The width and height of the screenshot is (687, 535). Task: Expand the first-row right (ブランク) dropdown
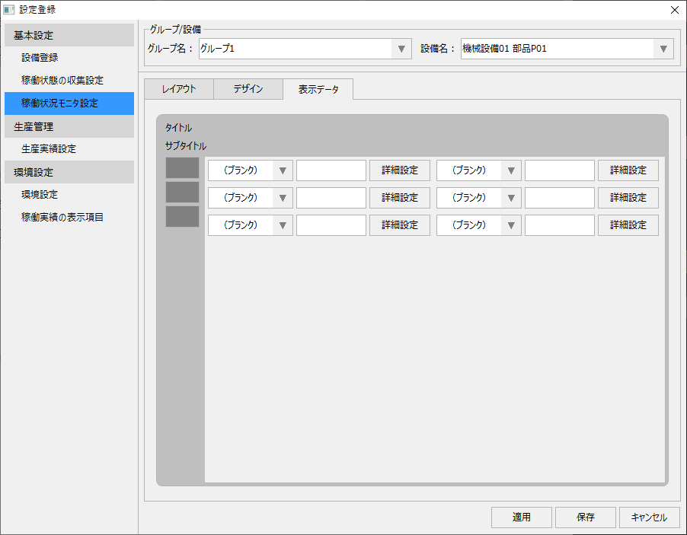point(510,170)
